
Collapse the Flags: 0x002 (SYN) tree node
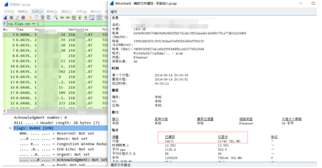(10, 128)
